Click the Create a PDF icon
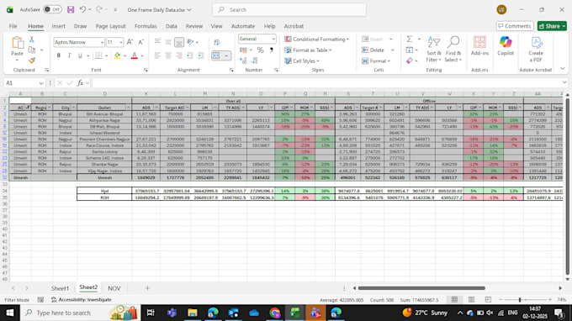Image resolution: width=572 pixels, height=321 pixels. point(536,50)
